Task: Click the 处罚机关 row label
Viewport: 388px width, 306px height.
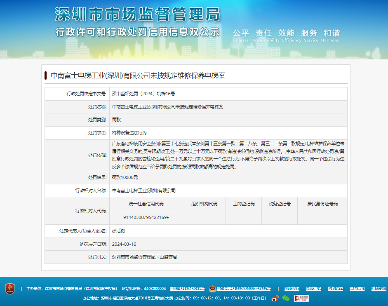Action: pos(97,257)
